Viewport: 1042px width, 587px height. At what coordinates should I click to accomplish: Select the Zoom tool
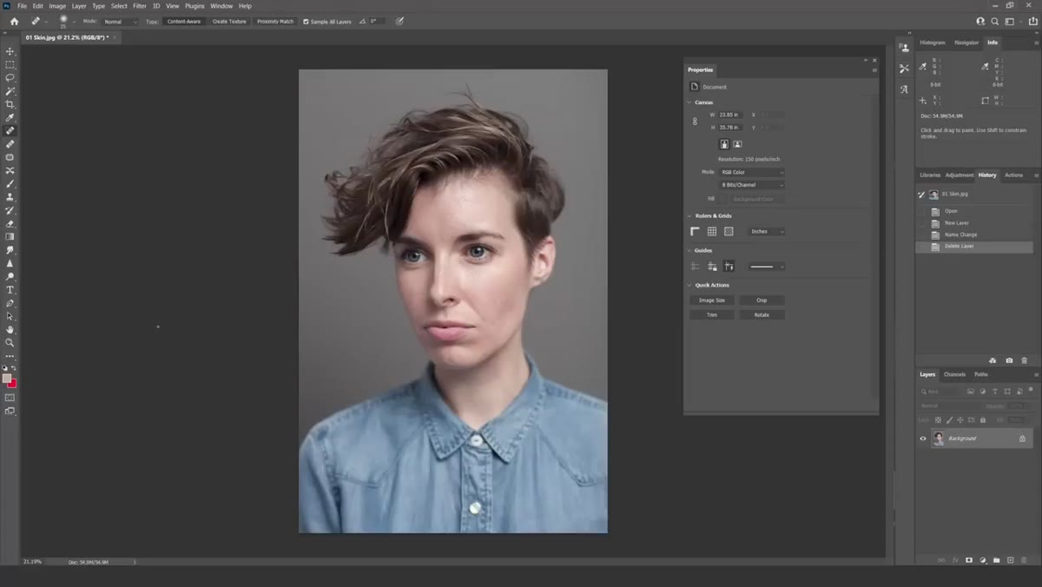coord(10,342)
